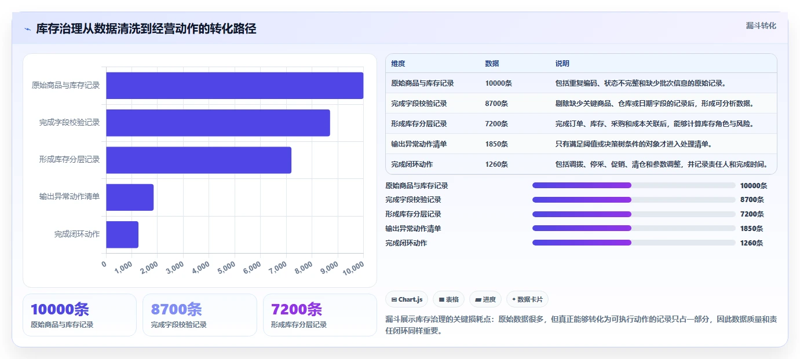800x359 pixels.
Task: Click description starting 剔除缺少关键商品
Action: [x=655, y=103]
